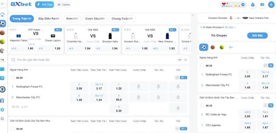Image resolution: width=276 pixels, height=133 pixels.
Task: Switch to the Cược Xâu tab
Action: 95,19
